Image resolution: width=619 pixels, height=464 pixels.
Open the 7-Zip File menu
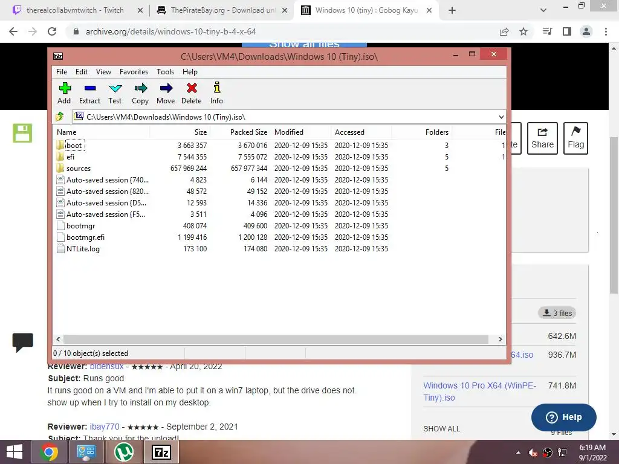pyautogui.click(x=62, y=72)
